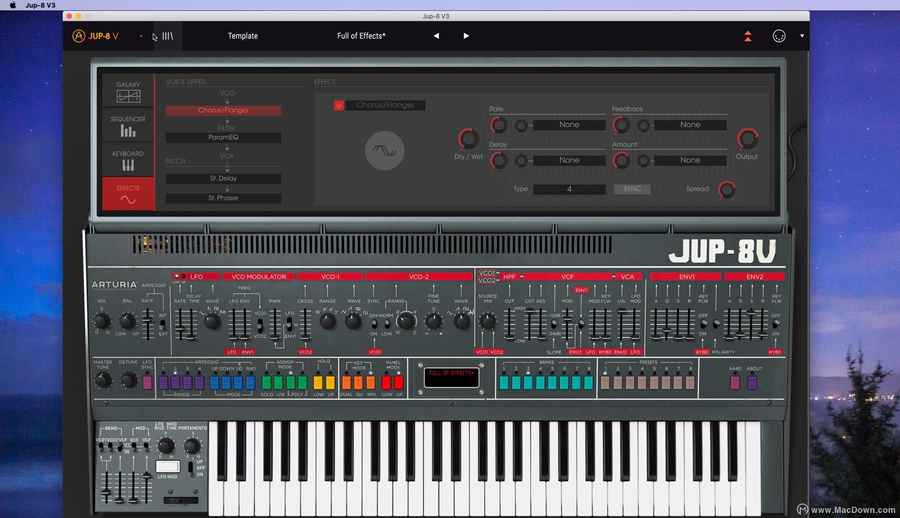Open the Delay modulation source None dropdown
Image resolution: width=900 pixels, height=518 pixels.
tap(569, 160)
